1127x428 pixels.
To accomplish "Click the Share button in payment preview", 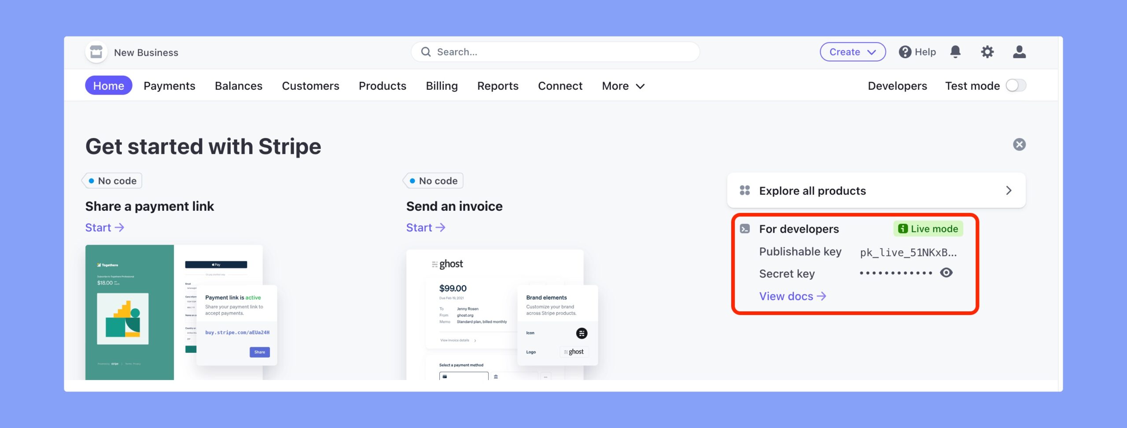I will [x=260, y=352].
